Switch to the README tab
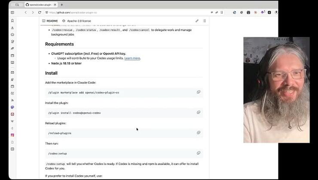The image size is (318, 180). click(50, 21)
